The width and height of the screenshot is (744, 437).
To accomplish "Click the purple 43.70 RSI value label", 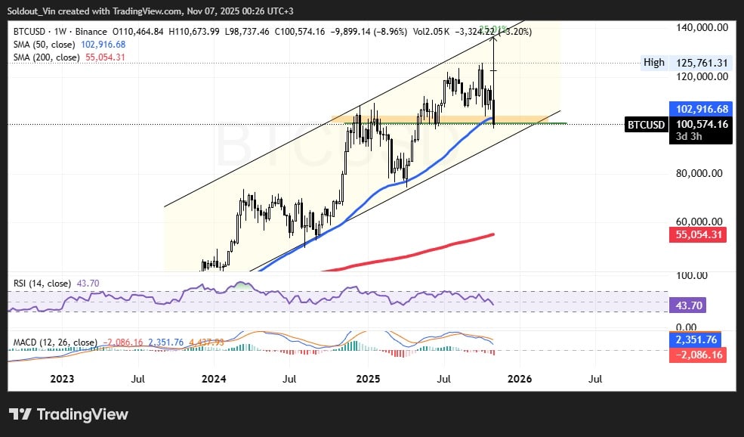I will (x=699, y=305).
